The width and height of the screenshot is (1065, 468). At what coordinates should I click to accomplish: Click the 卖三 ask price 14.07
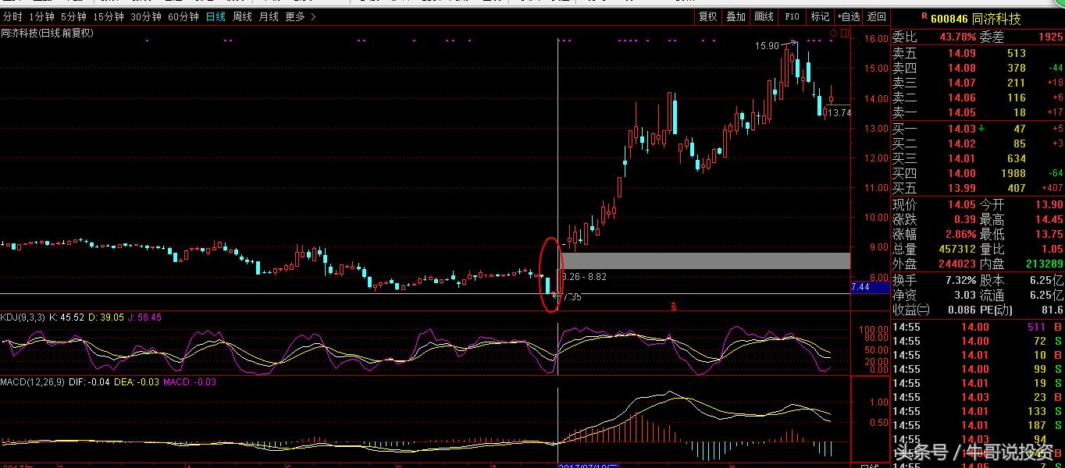tap(962, 83)
